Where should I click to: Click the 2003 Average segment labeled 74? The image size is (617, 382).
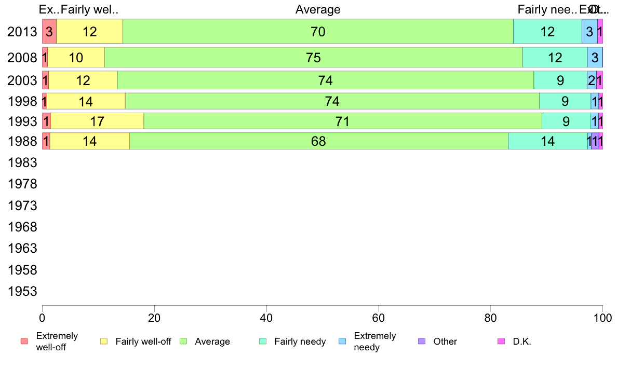tap(325, 80)
